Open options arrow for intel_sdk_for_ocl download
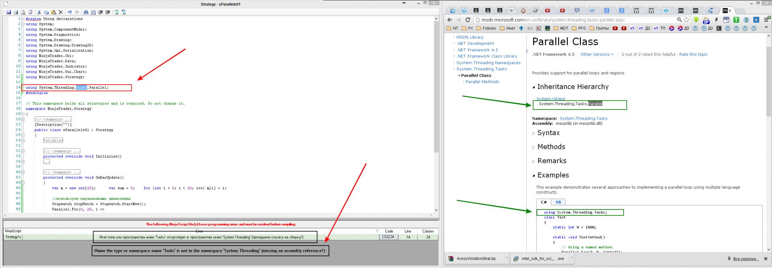 click(x=572, y=258)
